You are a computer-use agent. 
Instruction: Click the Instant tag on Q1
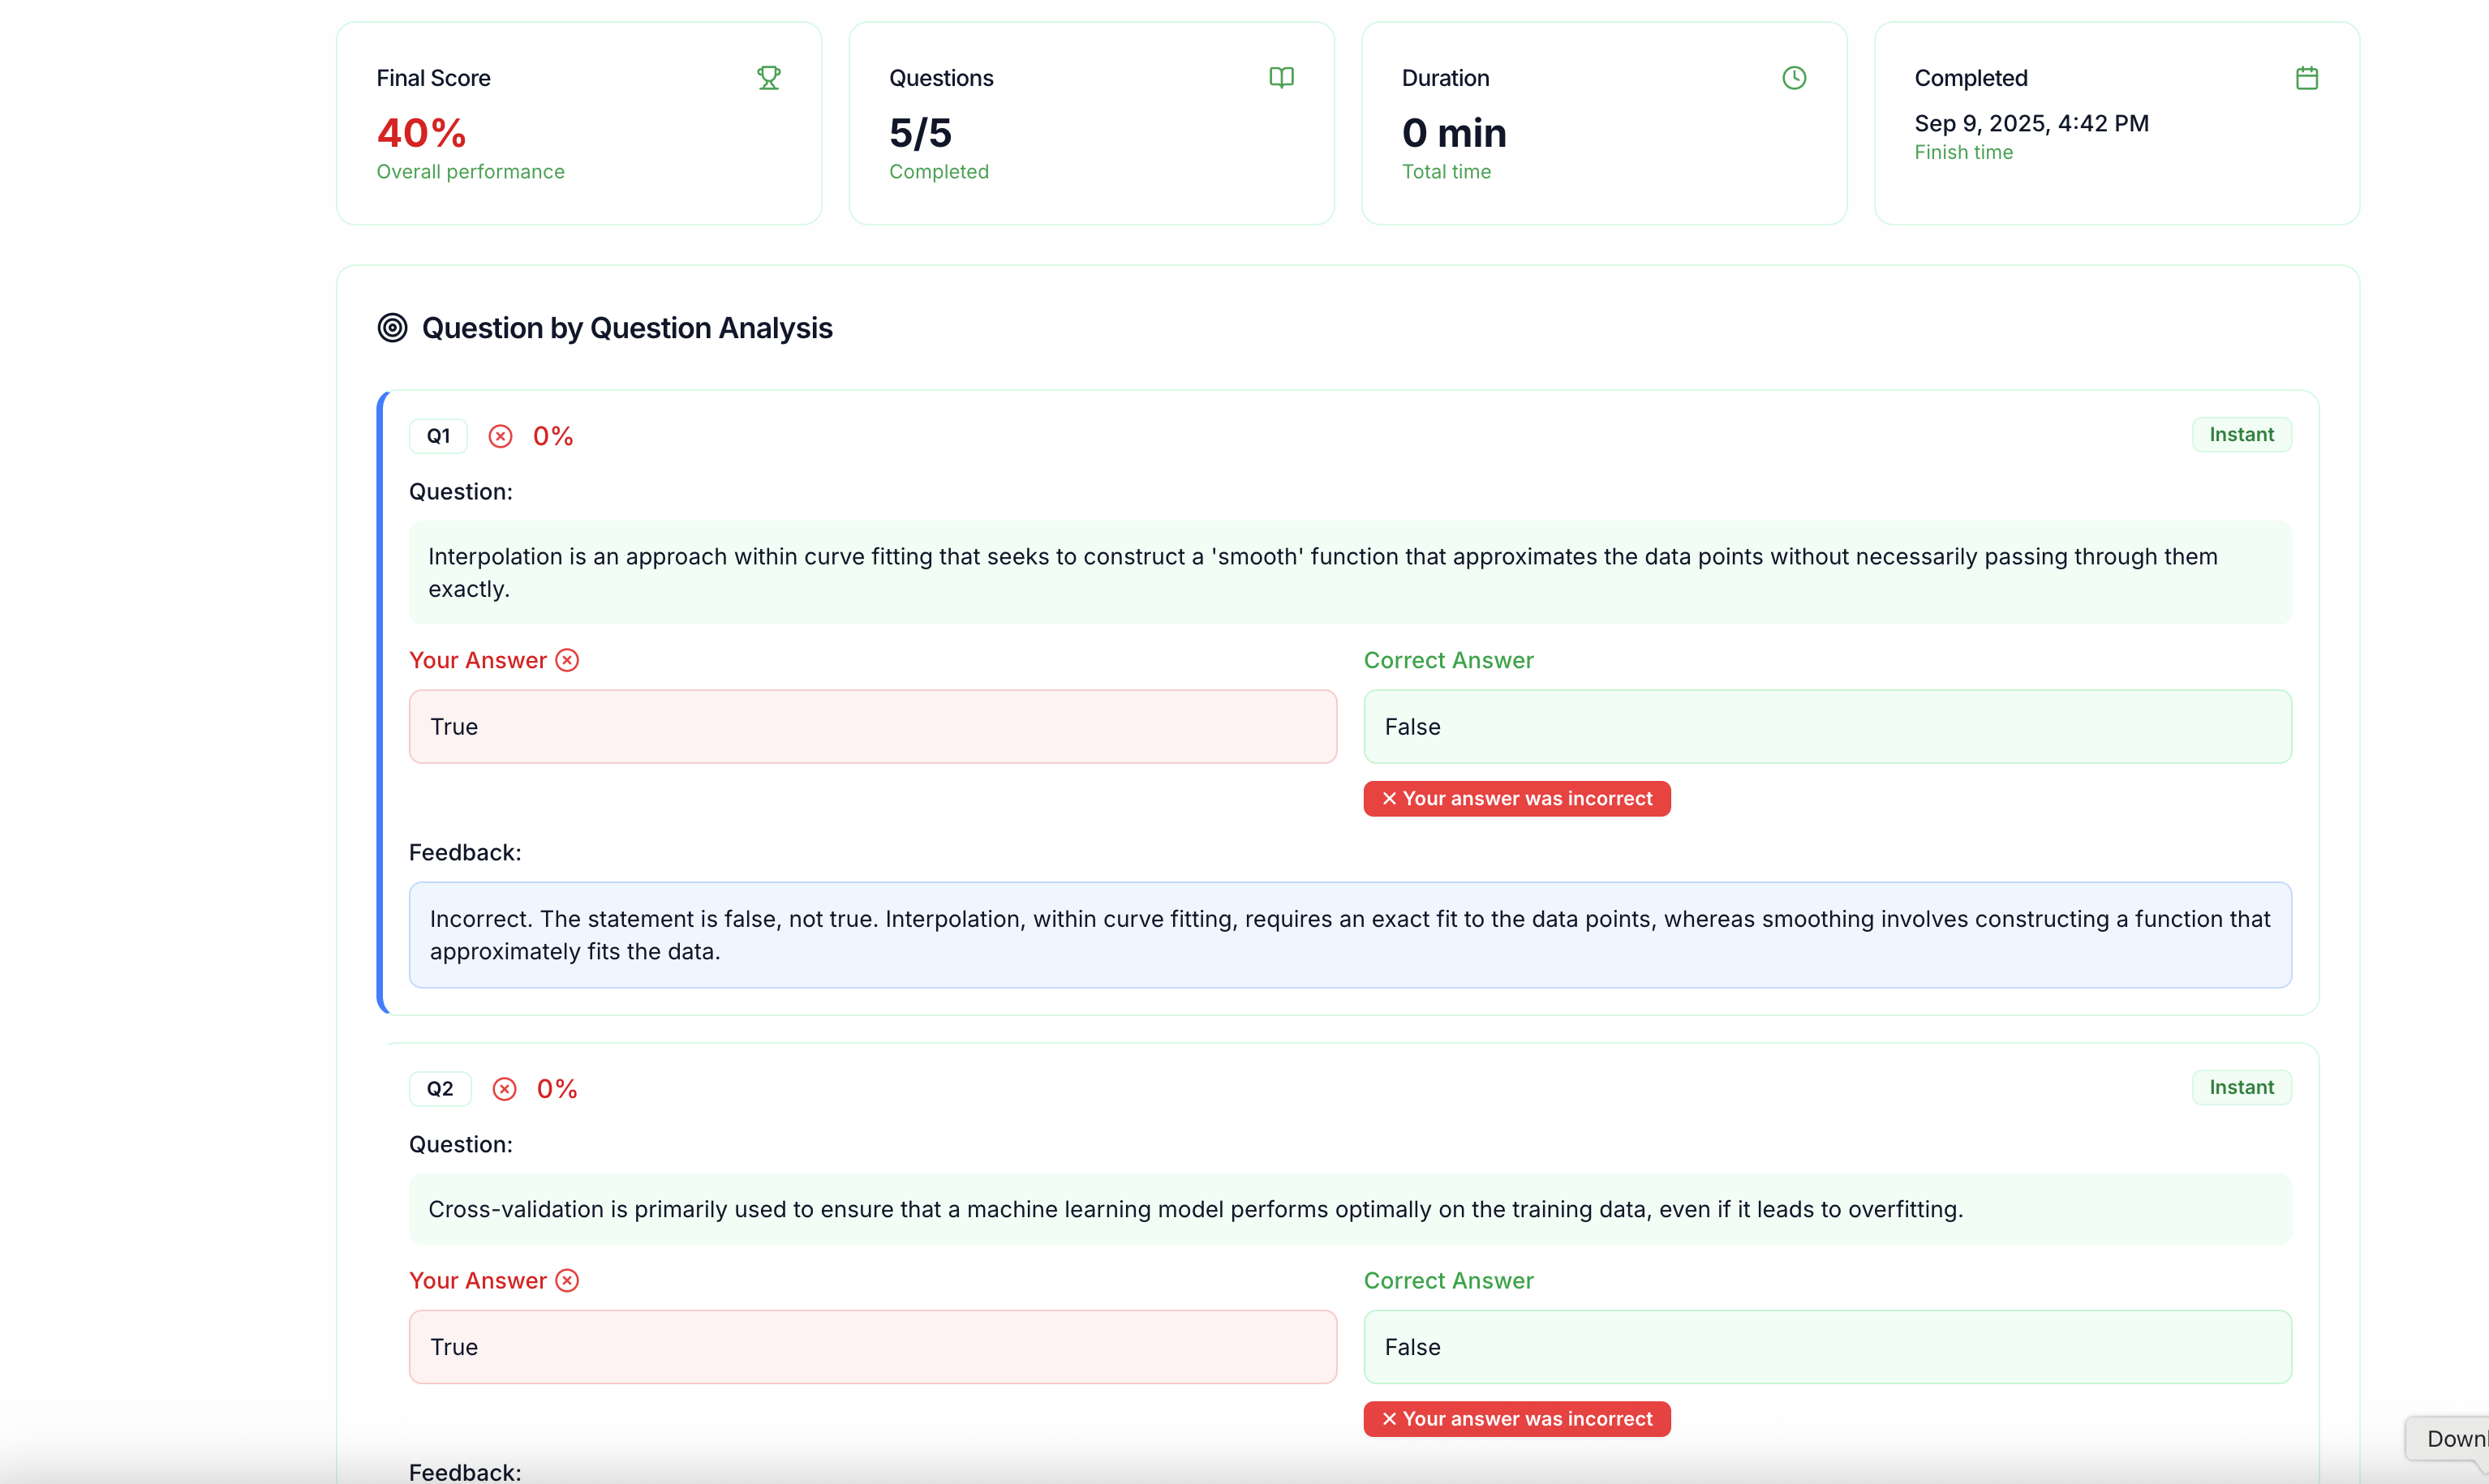coord(2241,435)
